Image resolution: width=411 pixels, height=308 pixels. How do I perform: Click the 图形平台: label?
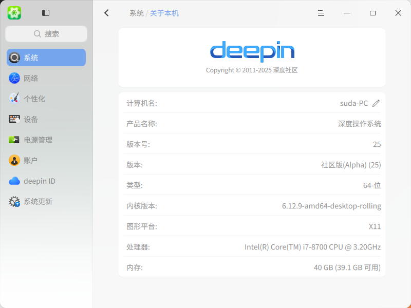[142, 226]
